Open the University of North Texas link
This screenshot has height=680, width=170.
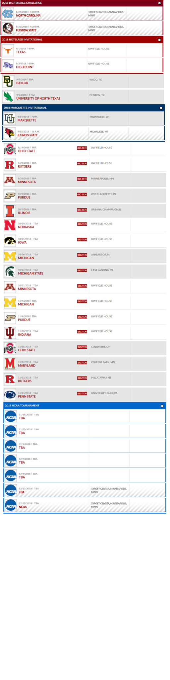pyautogui.click(x=38, y=99)
